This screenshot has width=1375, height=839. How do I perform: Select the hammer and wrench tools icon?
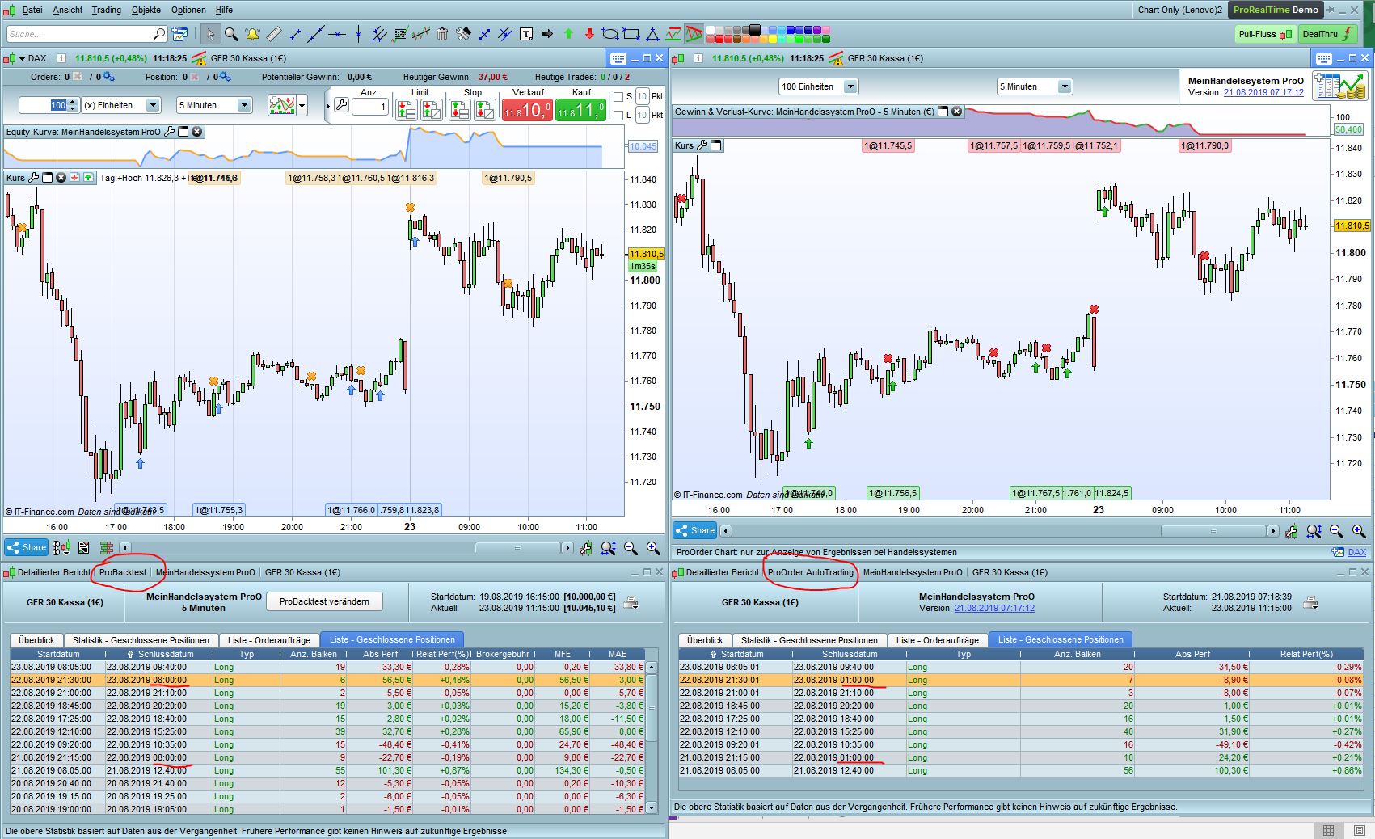click(463, 34)
